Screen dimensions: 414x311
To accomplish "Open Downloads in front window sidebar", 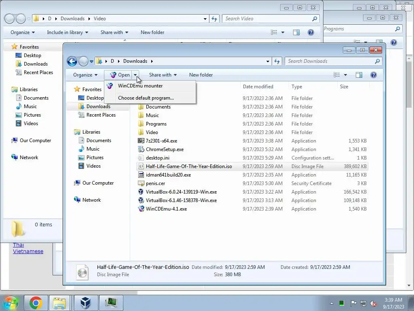I will click(x=98, y=107).
